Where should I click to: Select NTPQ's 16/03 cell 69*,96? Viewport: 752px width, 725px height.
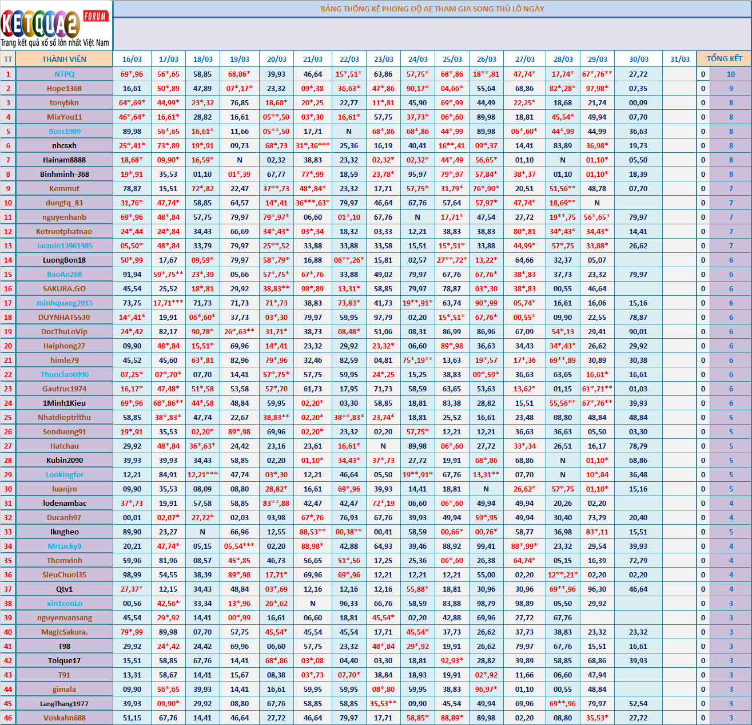coord(132,74)
